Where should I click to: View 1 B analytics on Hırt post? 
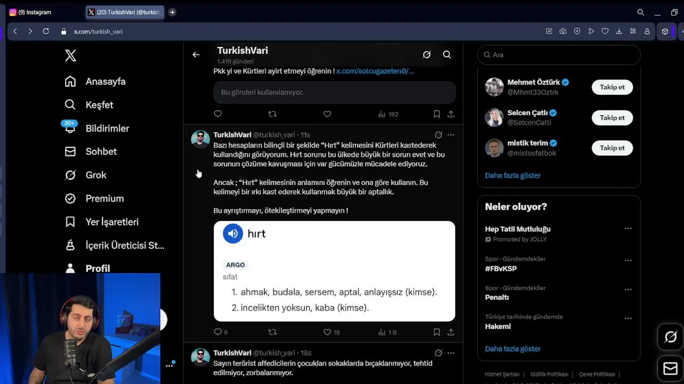[x=387, y=332]
